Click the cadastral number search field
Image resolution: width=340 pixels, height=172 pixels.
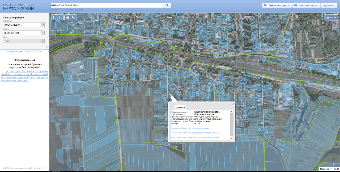pyautogui.click(x=106, y=5)
